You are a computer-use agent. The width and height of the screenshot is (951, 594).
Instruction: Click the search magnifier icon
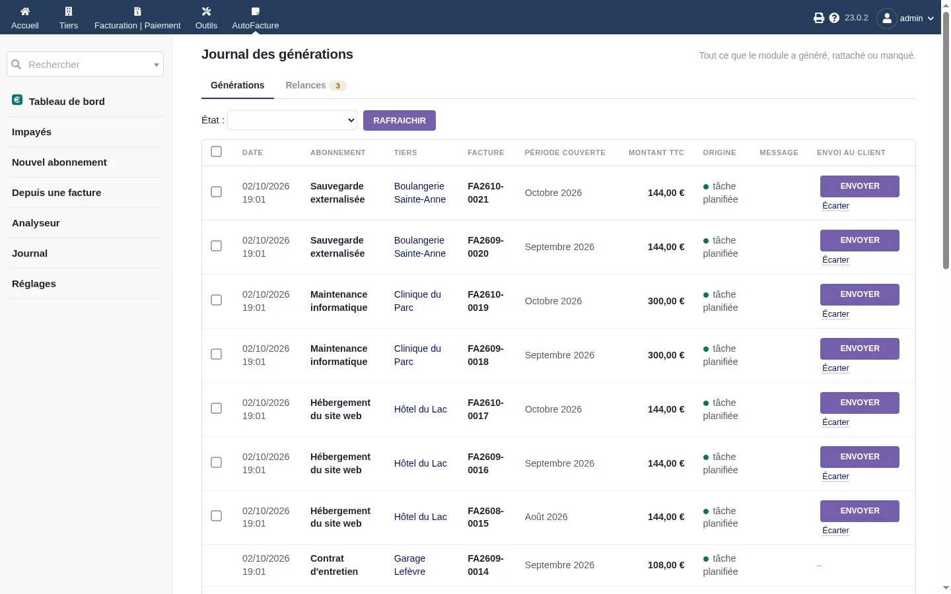pyautogui.click(x=17, y=64)
